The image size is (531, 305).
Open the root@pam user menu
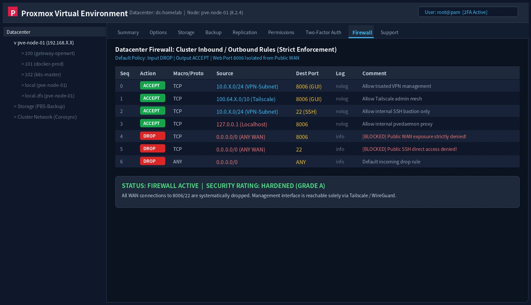(468, 12)
